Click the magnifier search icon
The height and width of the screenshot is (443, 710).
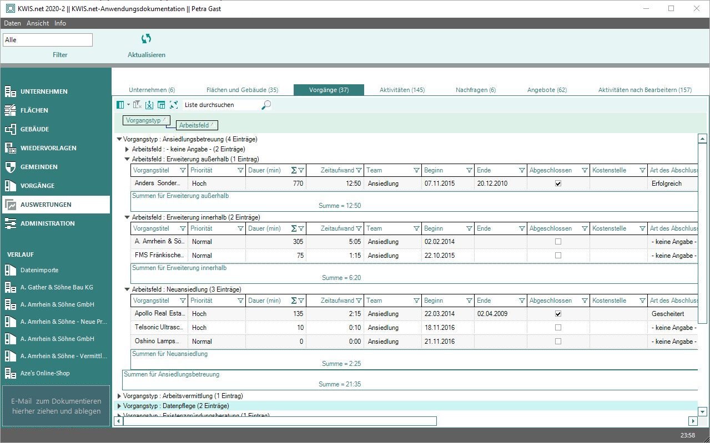click(x=266, y=105)
